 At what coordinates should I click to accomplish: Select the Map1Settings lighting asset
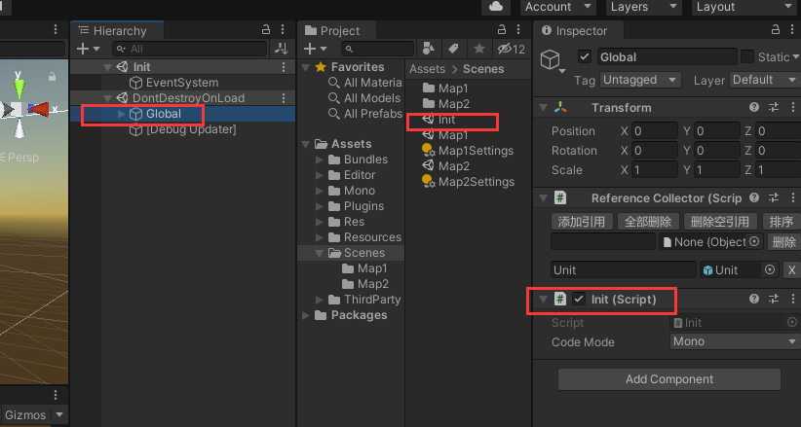coord(468,151)
